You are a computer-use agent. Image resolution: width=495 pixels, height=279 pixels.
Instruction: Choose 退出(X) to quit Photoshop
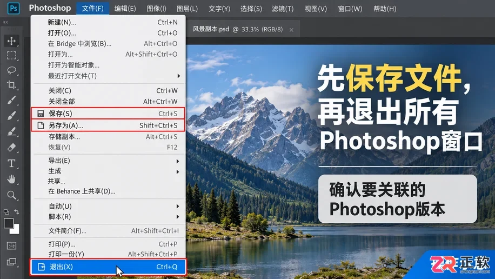click(x=108, y=267)
